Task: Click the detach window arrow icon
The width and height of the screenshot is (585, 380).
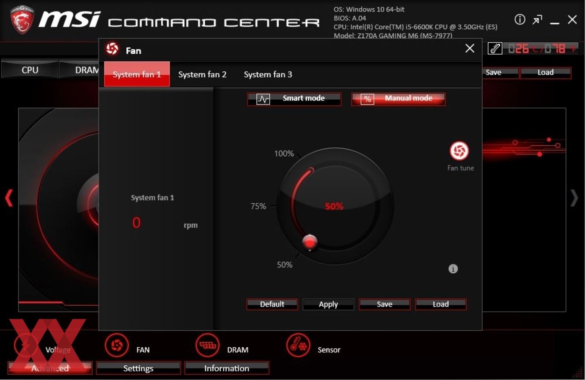Action: (x=537, y=20)
